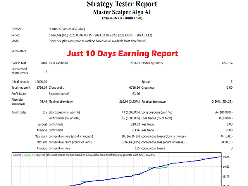The image size is (248, 186).
Task: Click the Total trades label
Action: [x=19, y=112]
